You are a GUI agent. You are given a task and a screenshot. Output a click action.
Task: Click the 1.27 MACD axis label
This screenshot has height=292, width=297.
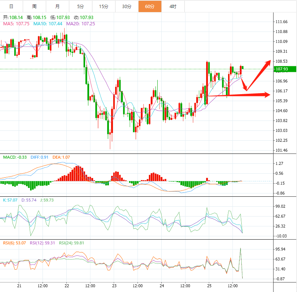[279, 163]
